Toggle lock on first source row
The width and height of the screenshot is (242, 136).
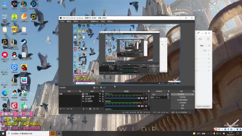(x=103, y=94)
